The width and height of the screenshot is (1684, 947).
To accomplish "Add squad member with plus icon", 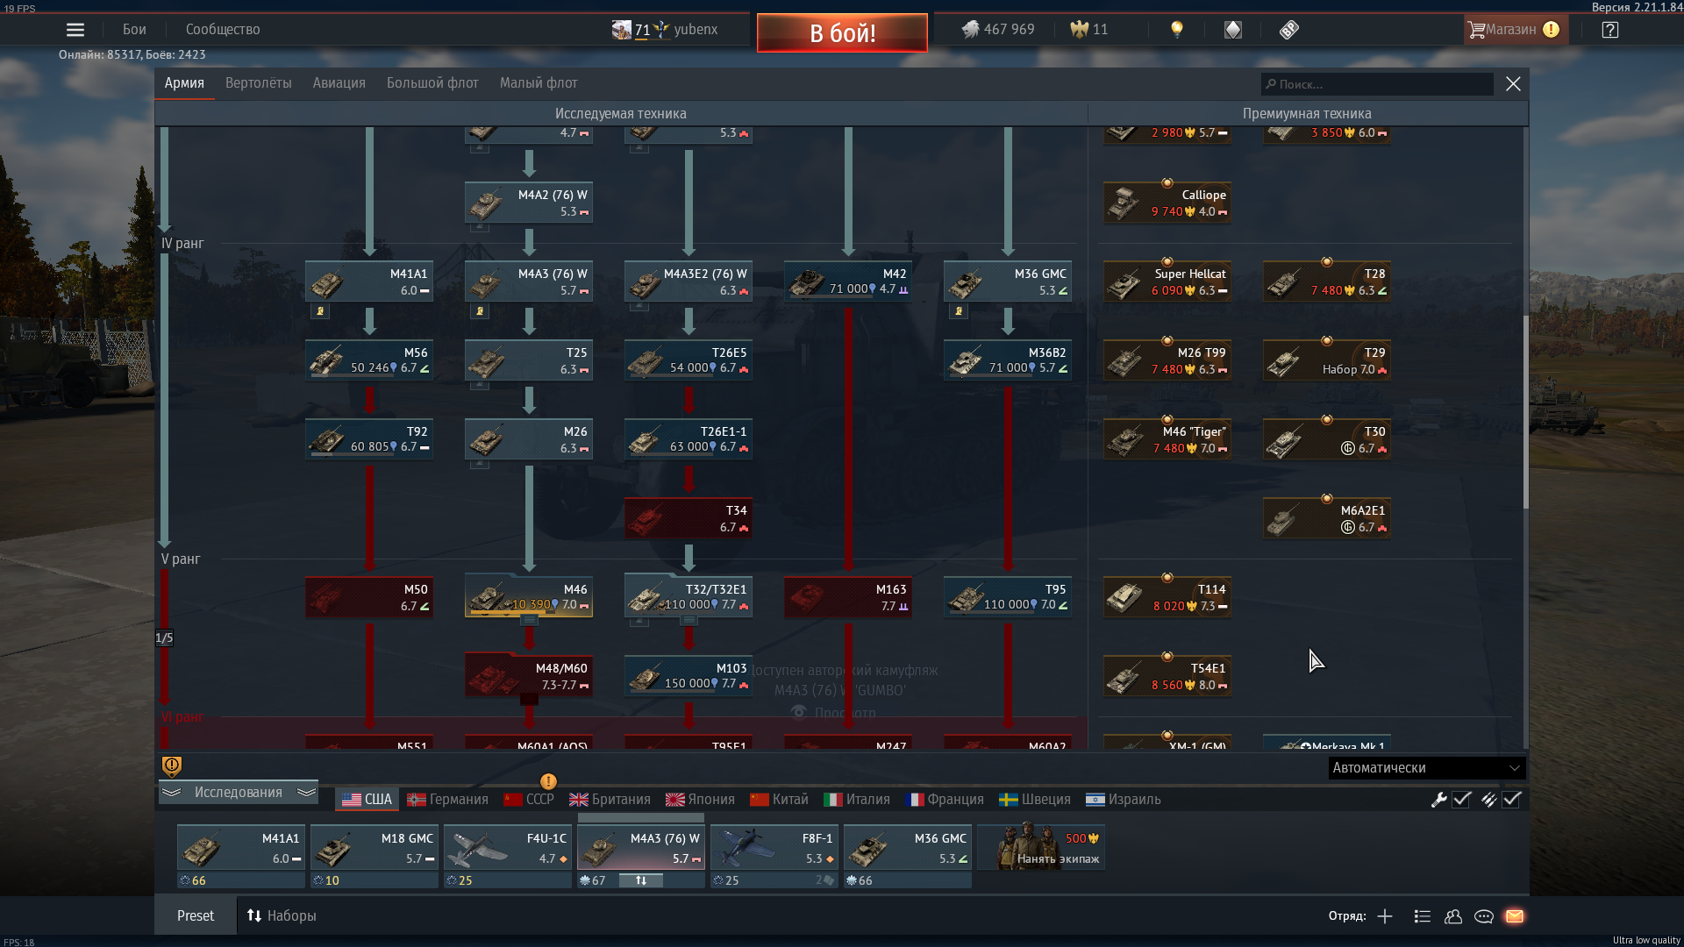I will coord(1385,916).
